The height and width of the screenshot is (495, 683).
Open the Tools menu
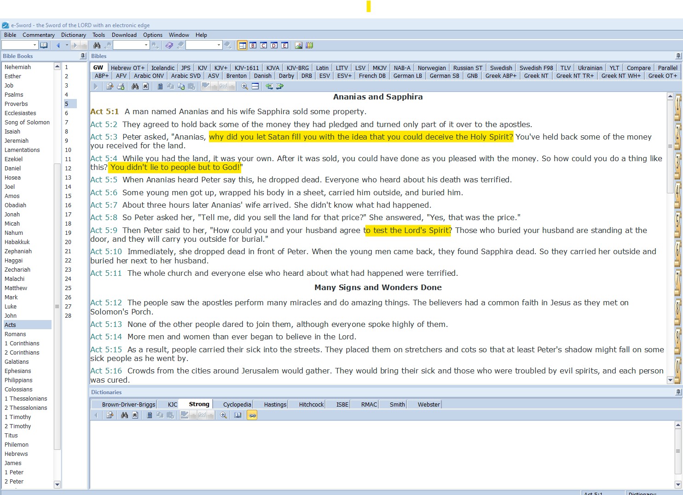pyautogui.click(x=98, y=35)
